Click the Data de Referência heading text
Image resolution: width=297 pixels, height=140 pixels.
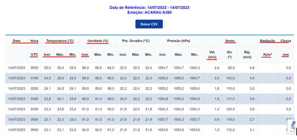click(149, 8)
